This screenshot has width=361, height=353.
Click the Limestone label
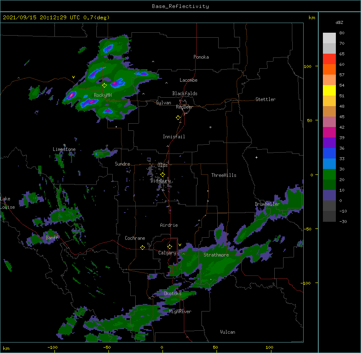64,149
